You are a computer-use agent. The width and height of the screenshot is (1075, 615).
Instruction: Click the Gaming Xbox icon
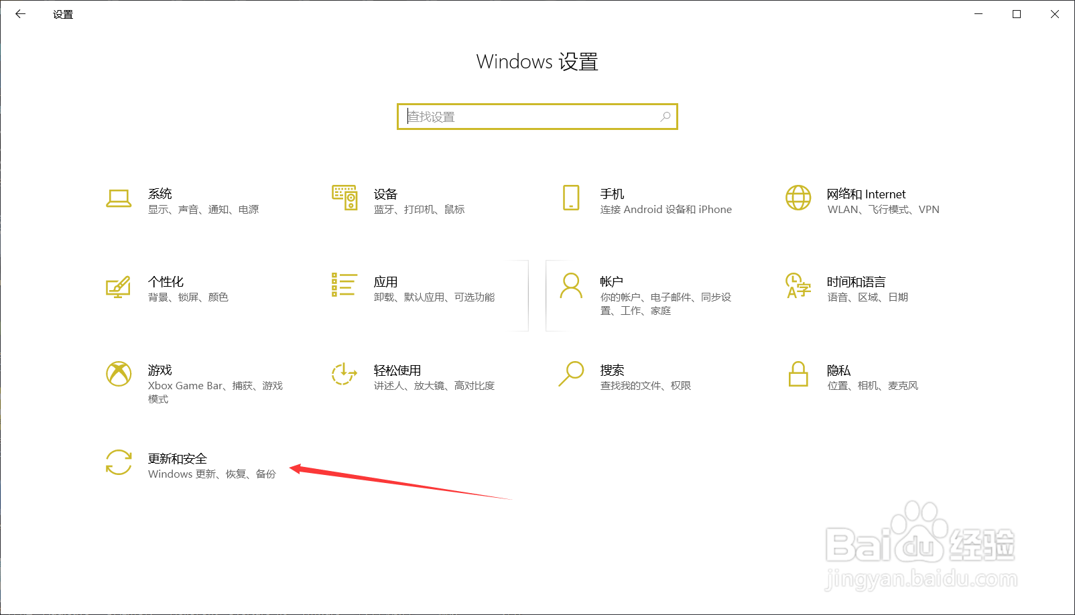click(119, 374)
